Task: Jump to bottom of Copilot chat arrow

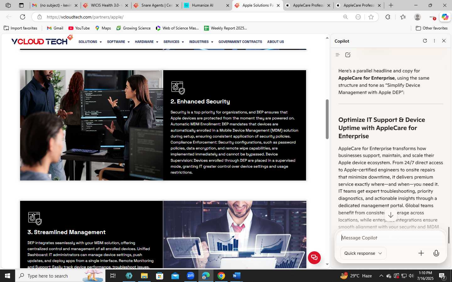Action: click(391, 215)
